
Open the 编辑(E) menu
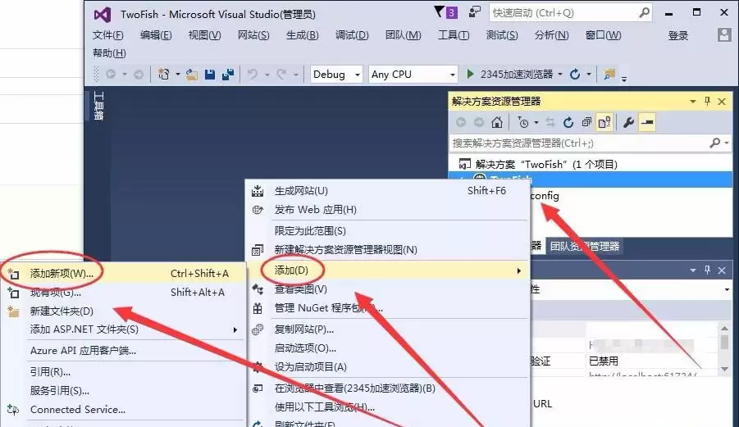(156, 35)
